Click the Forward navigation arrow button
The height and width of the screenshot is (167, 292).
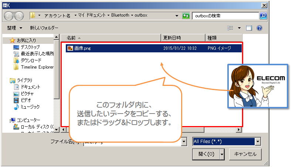click(x=19, y=16)
